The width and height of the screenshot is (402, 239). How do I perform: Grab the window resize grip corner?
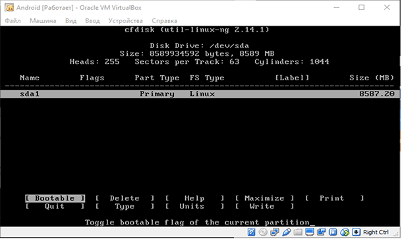pos(397,234)
